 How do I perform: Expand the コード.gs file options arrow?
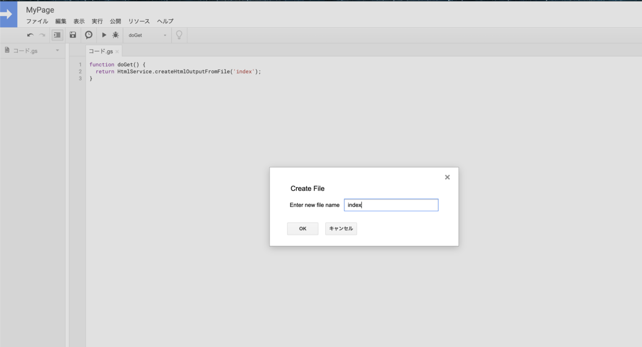(x=58, y=50)
